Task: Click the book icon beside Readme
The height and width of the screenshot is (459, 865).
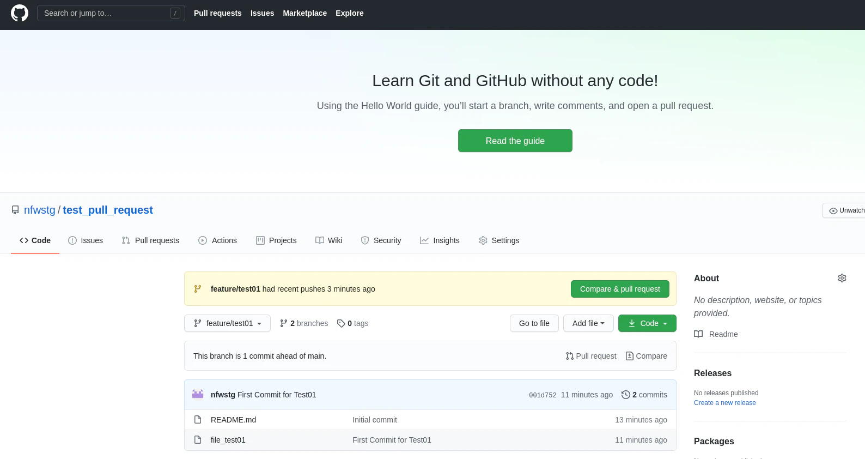Action: (698, 334)
